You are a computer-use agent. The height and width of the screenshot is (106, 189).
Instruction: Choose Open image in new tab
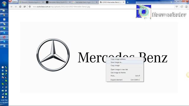tap(125, 69)
